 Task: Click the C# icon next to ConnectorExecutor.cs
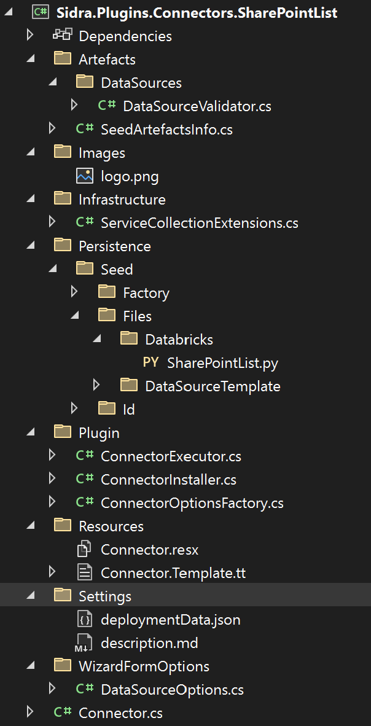(85, 456)
